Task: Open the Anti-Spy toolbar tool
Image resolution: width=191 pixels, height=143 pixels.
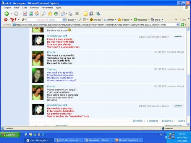Action: pyautogui.click(x=95, y=20)
